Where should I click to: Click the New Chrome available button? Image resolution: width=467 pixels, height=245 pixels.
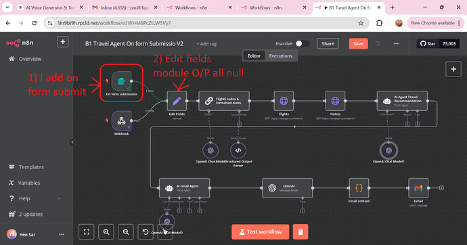coord(435,23)
